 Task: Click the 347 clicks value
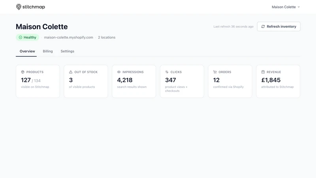click(171, 80)
